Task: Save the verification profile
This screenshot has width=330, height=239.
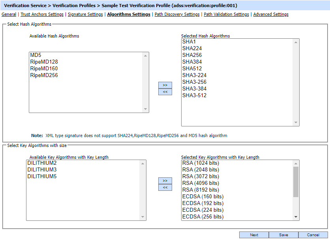Action: (283, 235)
